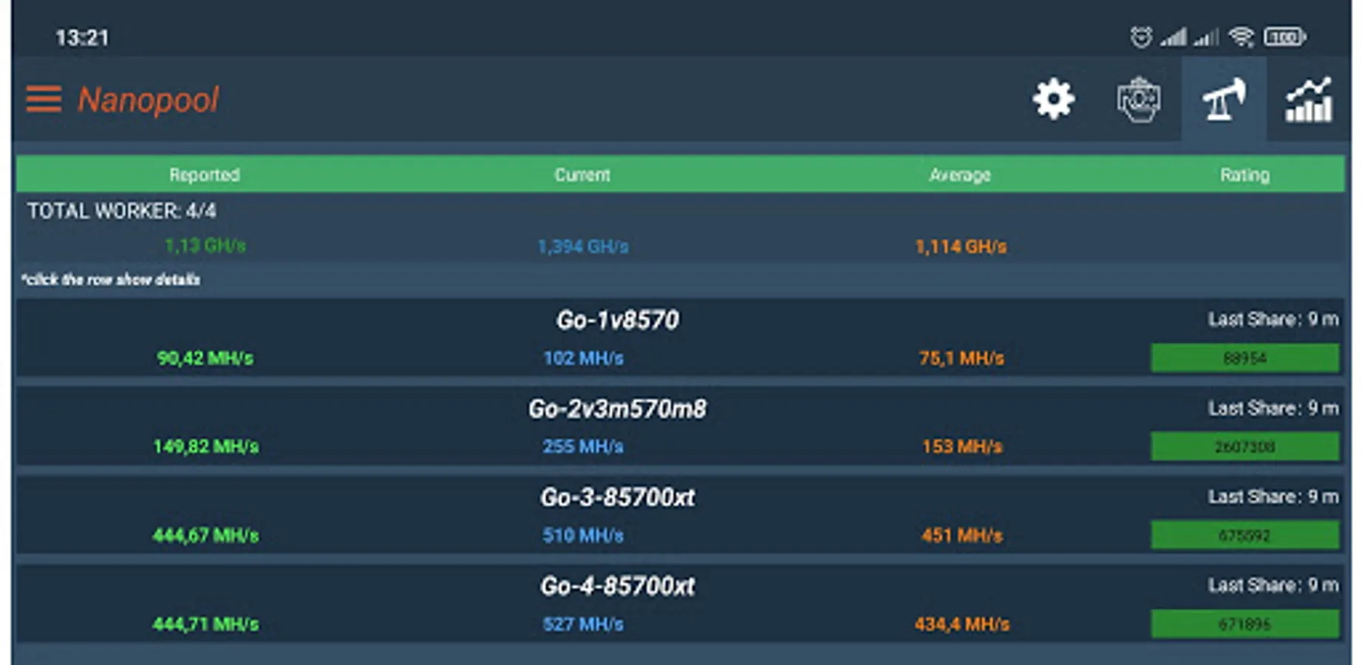Image resolution: width=1362 pixels, height=665 pixels.
Task: Sort workers by Rating column header
Action: 1245,174
